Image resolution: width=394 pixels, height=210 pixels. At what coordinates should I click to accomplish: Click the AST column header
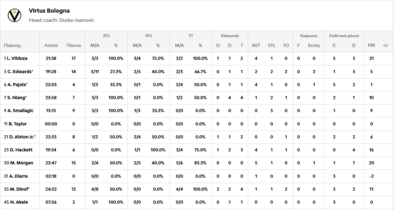coord(256,45)
